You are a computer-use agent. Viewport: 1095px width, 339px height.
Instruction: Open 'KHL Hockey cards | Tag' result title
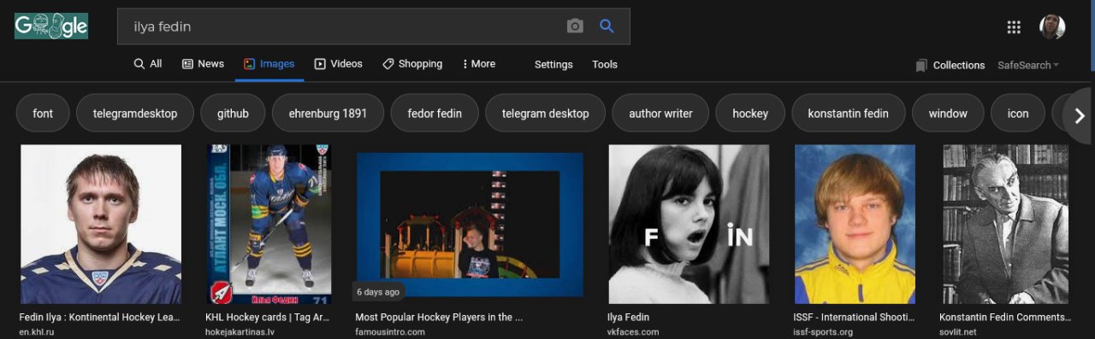pos(268,317)
